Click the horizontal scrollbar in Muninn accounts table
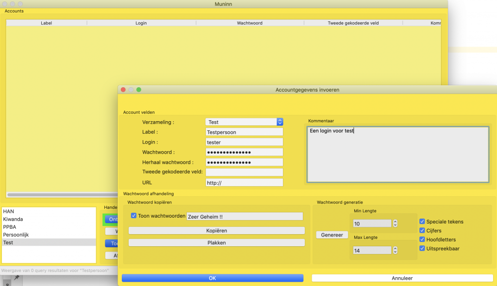This screenshot has height=286, width=497. pos(63,195)
